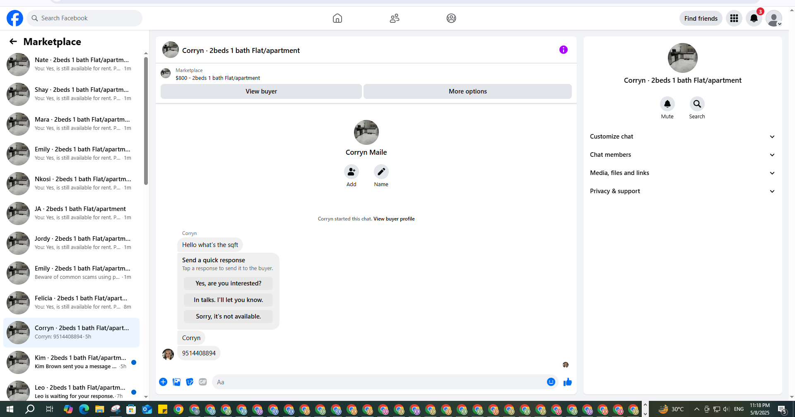The width and height of the screenshot is (795, 417).
Task: Open the 30°C weather widget on taskbar
Action: [671, 409]
